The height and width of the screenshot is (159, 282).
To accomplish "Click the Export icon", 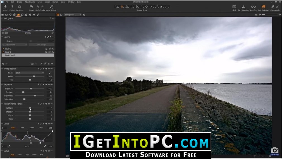I will coord(12,7).
